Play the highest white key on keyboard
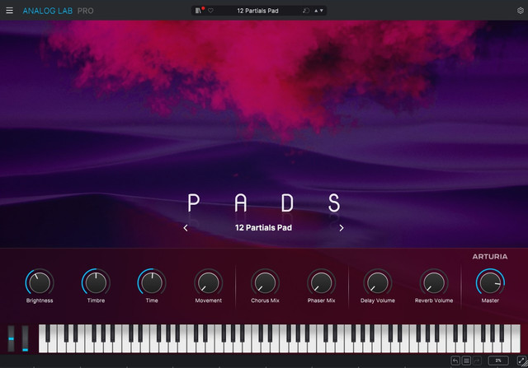528x368 pixels. click(x=516, y=338)
